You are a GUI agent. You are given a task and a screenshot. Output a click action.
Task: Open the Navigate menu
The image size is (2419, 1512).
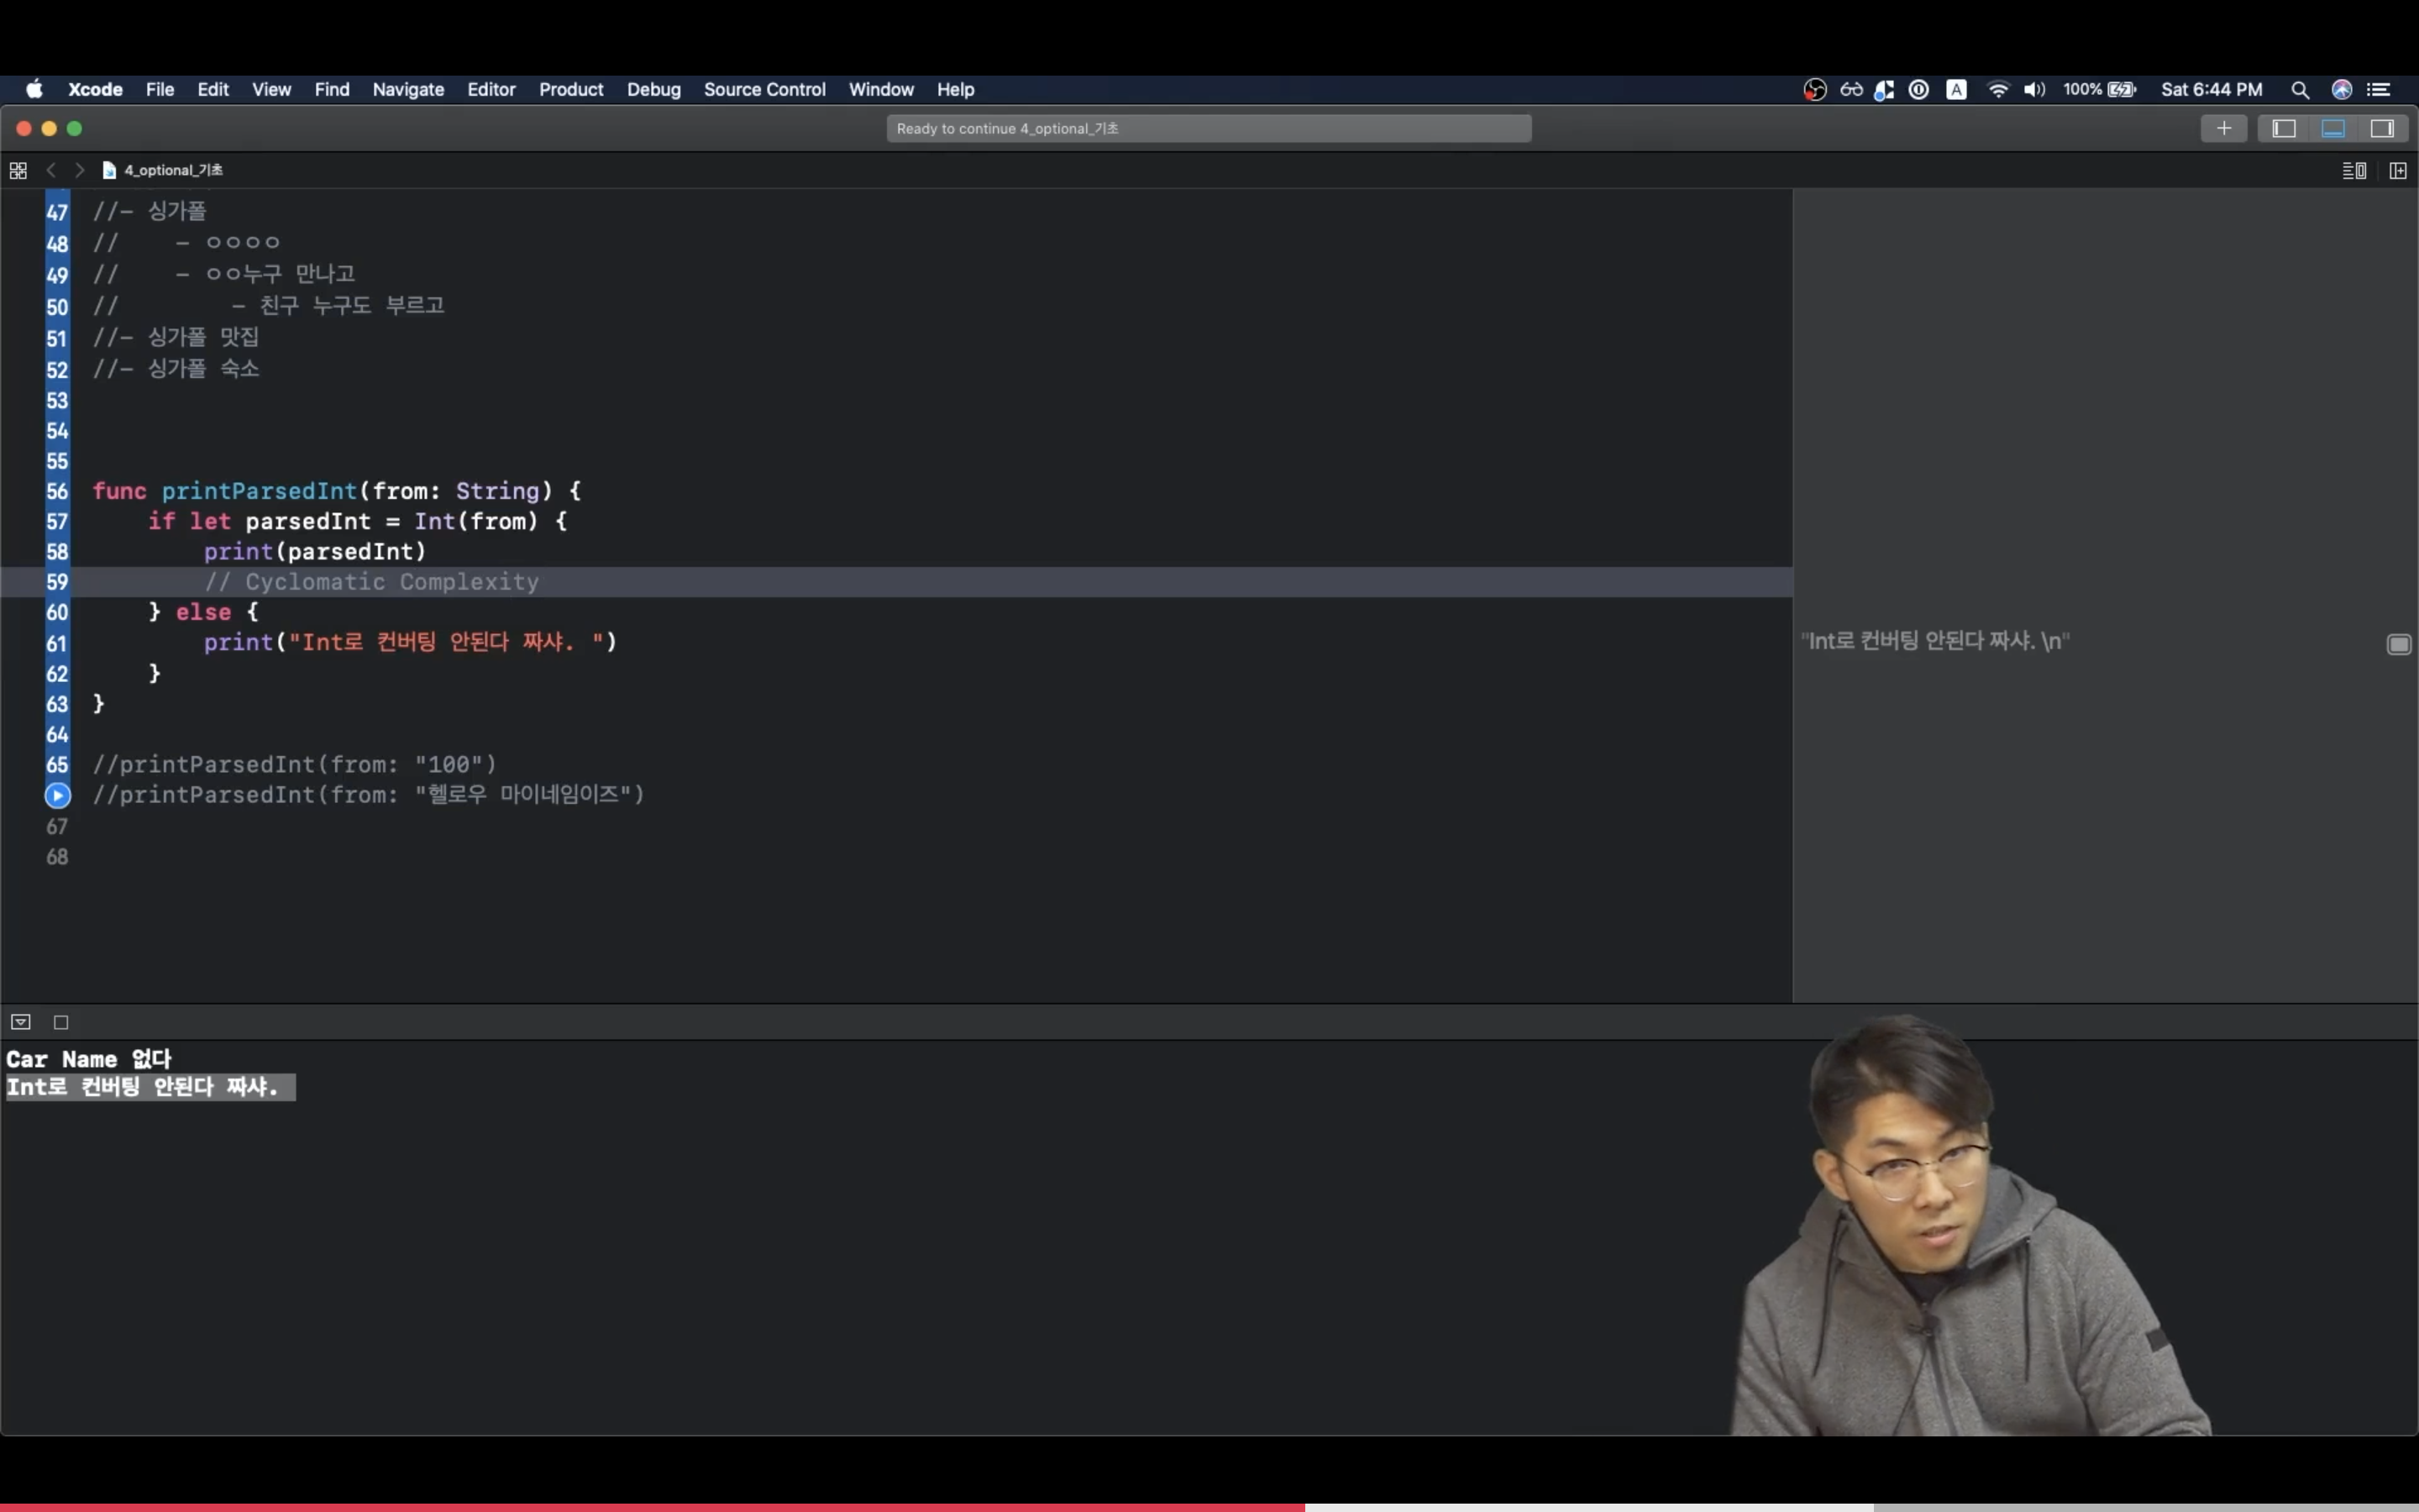coord(408,89)
